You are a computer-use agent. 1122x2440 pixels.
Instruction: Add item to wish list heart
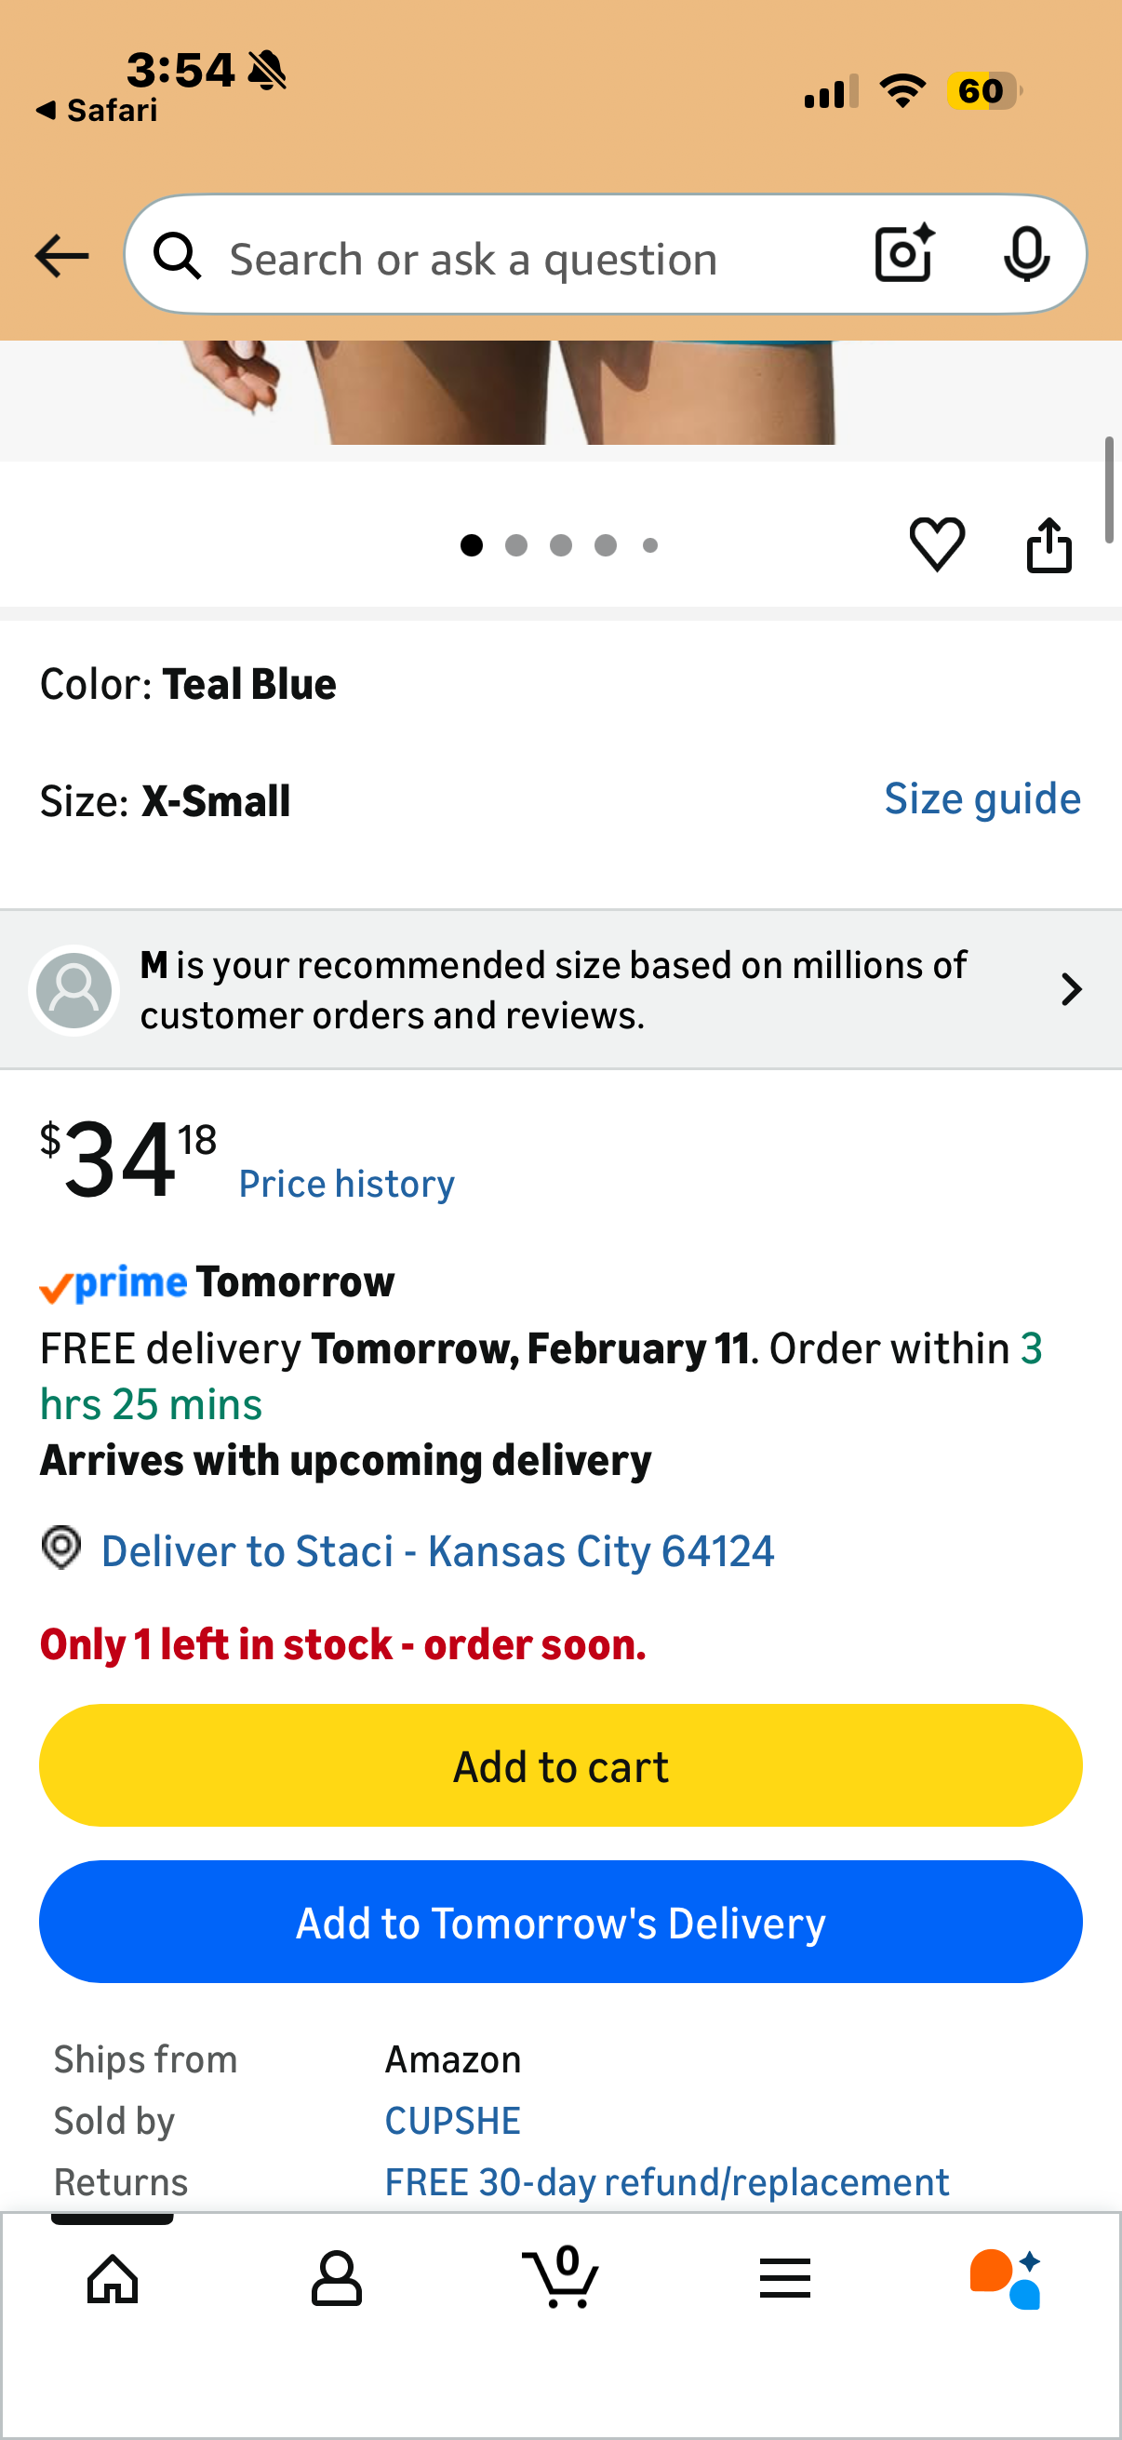(937, 544)
